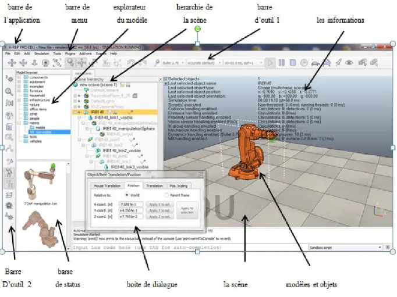Click the dynamics magnifier icon in toolbar
Image resolution: width=397 pixels, height=297 pixels.
157,62
